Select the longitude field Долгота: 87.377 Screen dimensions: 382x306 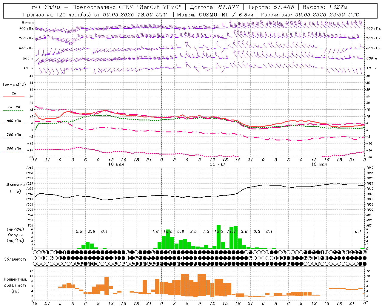[x=214, y=7]
